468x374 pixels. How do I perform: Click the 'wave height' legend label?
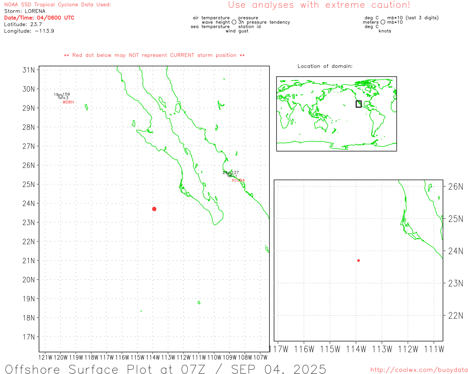coord(216,22)
